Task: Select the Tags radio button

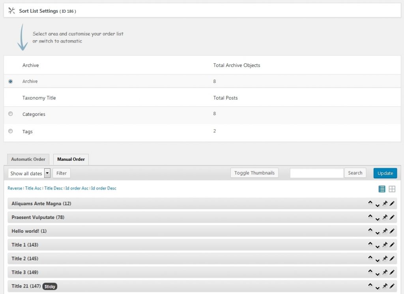Action: coord(11,131)
